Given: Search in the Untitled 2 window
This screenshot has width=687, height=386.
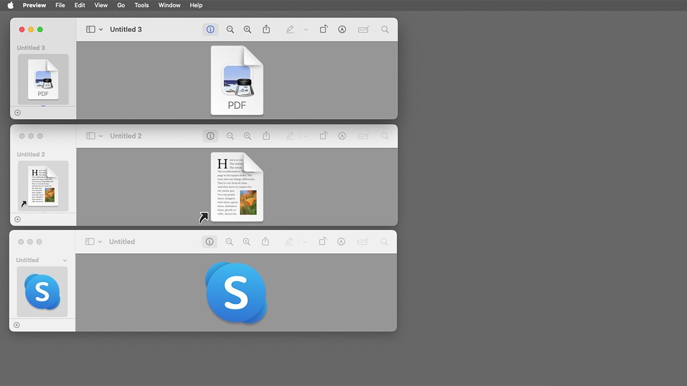Looking at the screenshot, I should (x=385, y=136).
